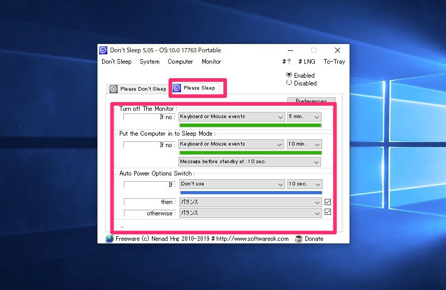This screenshot has height=290, width=446.
Task: Open the # ? help menu
Action: click(286, 62)
